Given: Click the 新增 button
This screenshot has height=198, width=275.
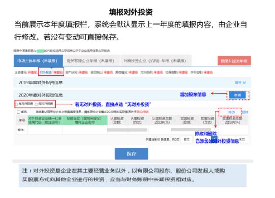Looking at the screenshot, I should [238, 94].
